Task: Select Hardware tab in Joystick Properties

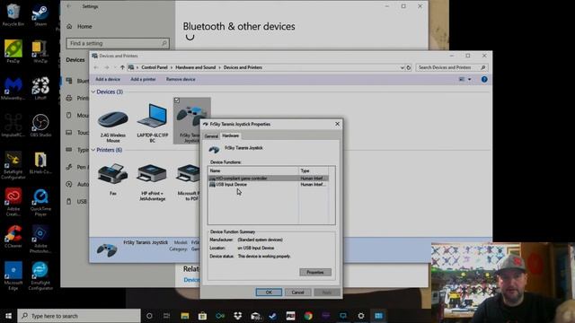Action: coord(231,135)
